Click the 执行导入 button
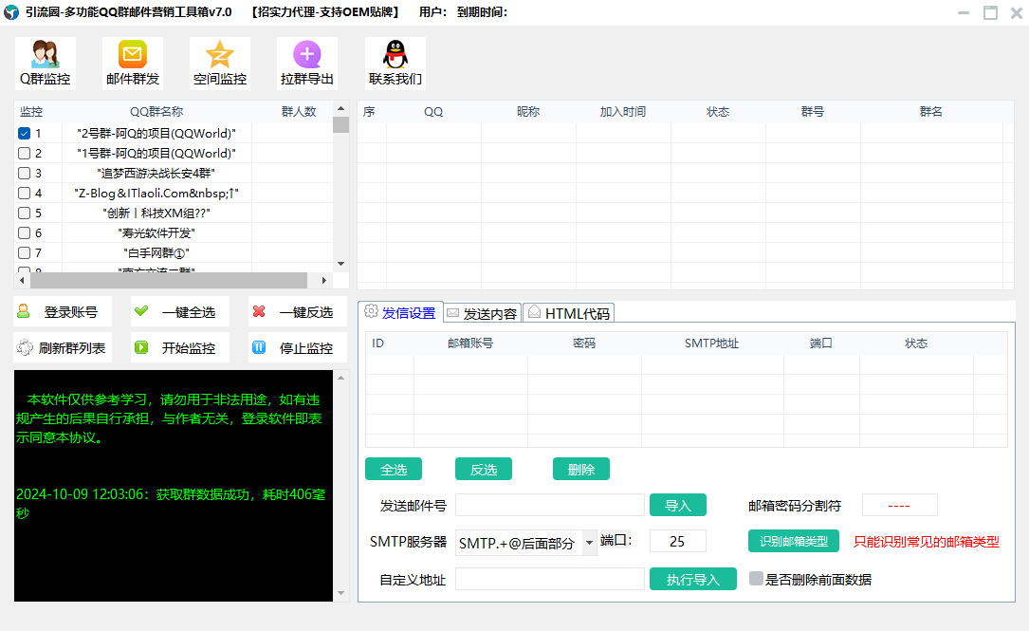 pyautogui.click(x=692, y=579)
